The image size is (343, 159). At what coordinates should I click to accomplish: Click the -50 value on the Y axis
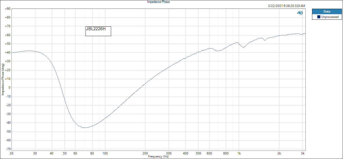click(x=8, y=132)
